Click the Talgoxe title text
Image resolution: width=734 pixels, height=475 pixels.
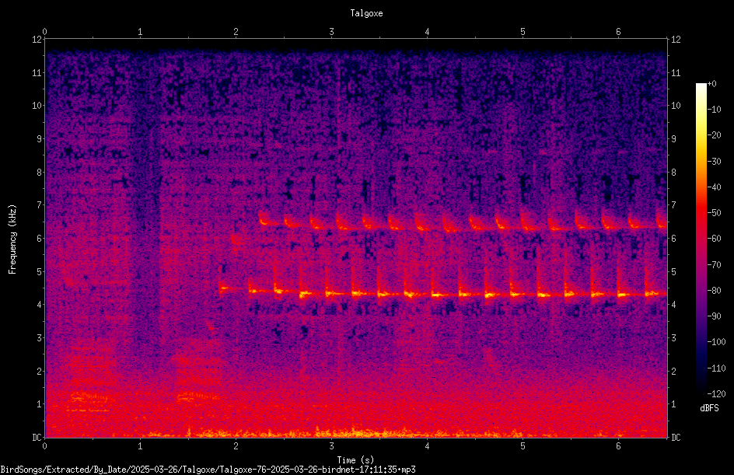(x=366, y=13)
